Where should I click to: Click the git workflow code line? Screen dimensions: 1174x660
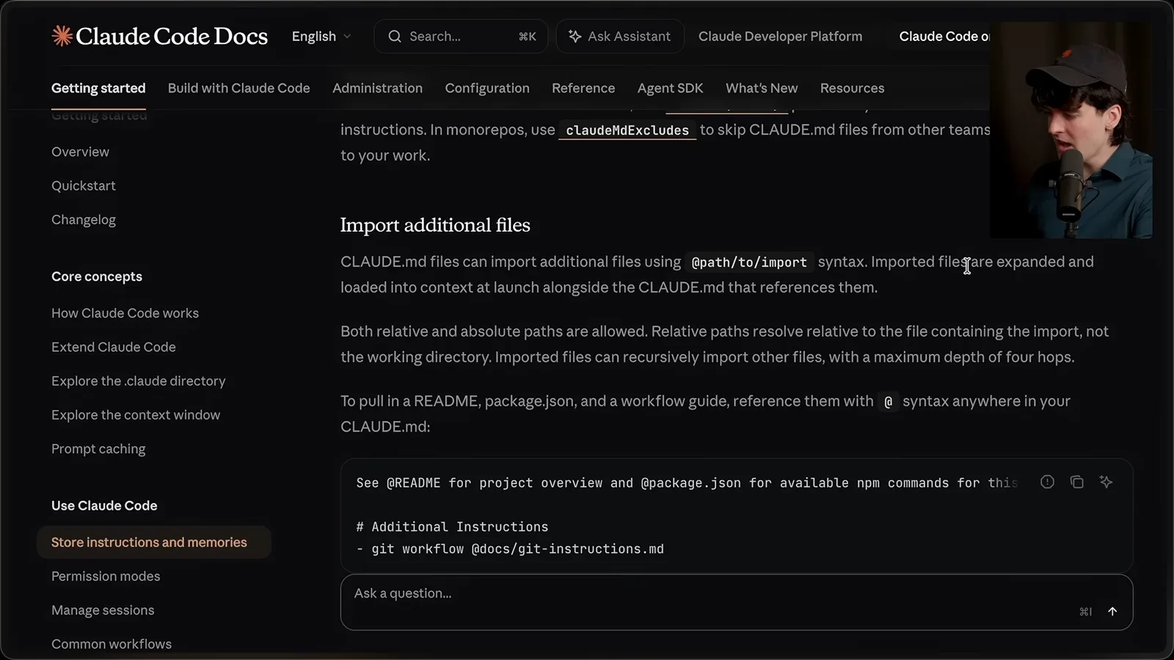pyautogui.click(x=510, y=549)
